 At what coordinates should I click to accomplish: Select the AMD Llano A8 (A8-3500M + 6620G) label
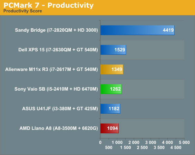click(59, 128)
